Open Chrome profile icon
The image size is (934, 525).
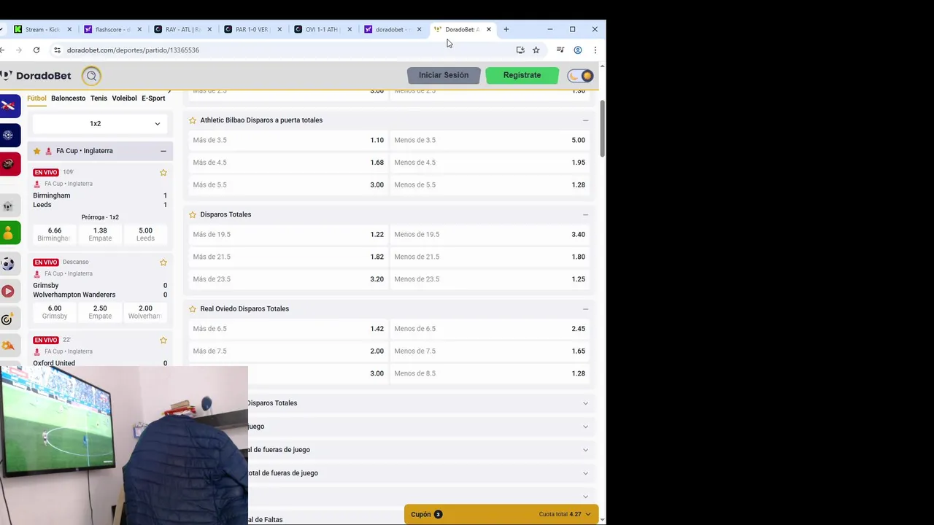click(x=577, y=50)
